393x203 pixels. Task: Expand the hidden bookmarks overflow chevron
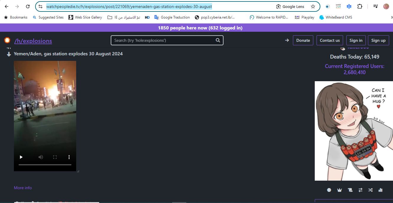pyautogui.click(x=392, y=17)
